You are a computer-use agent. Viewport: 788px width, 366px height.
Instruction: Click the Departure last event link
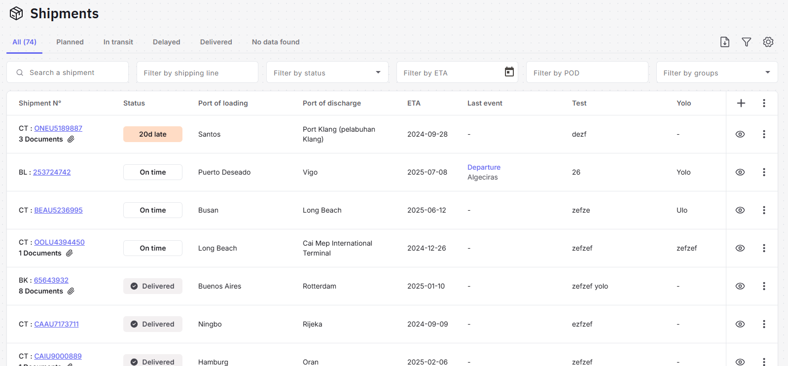pyautogui.click(x=484, y=167)
